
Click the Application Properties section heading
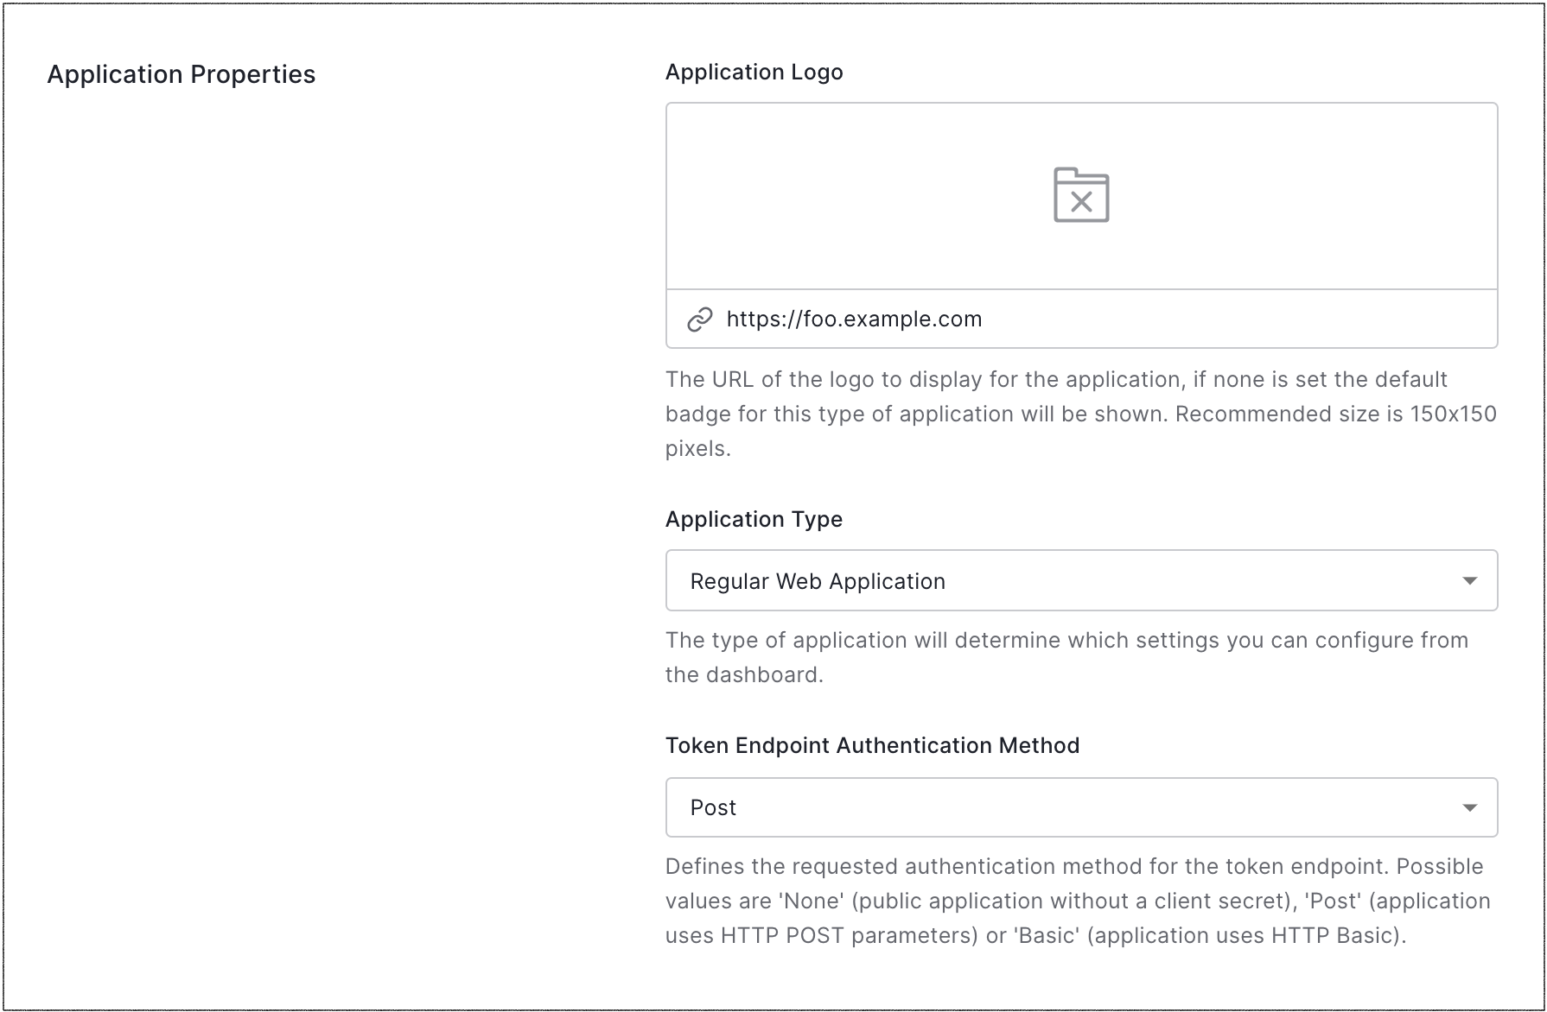181,74
